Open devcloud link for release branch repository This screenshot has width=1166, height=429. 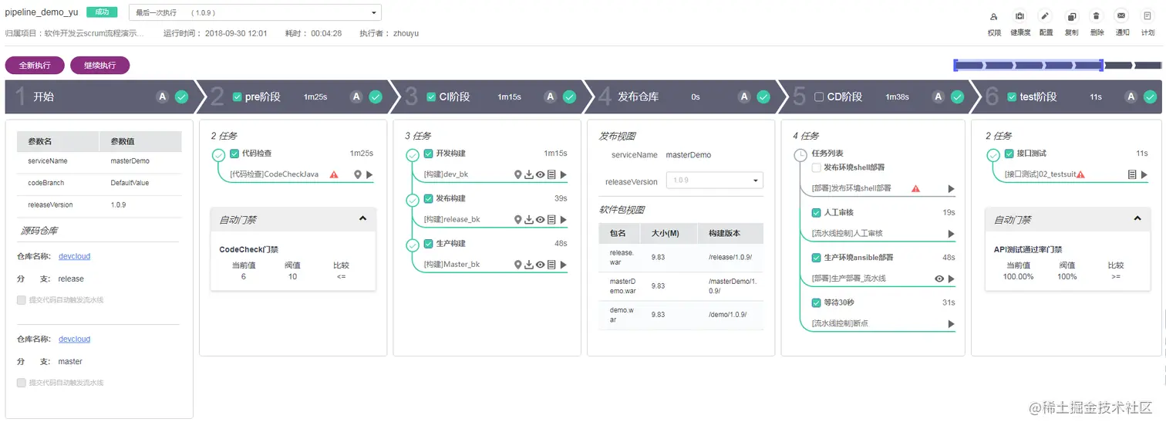(74, 256)
